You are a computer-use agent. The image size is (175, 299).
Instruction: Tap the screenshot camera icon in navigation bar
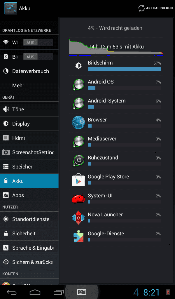click(x=81, y=292)
